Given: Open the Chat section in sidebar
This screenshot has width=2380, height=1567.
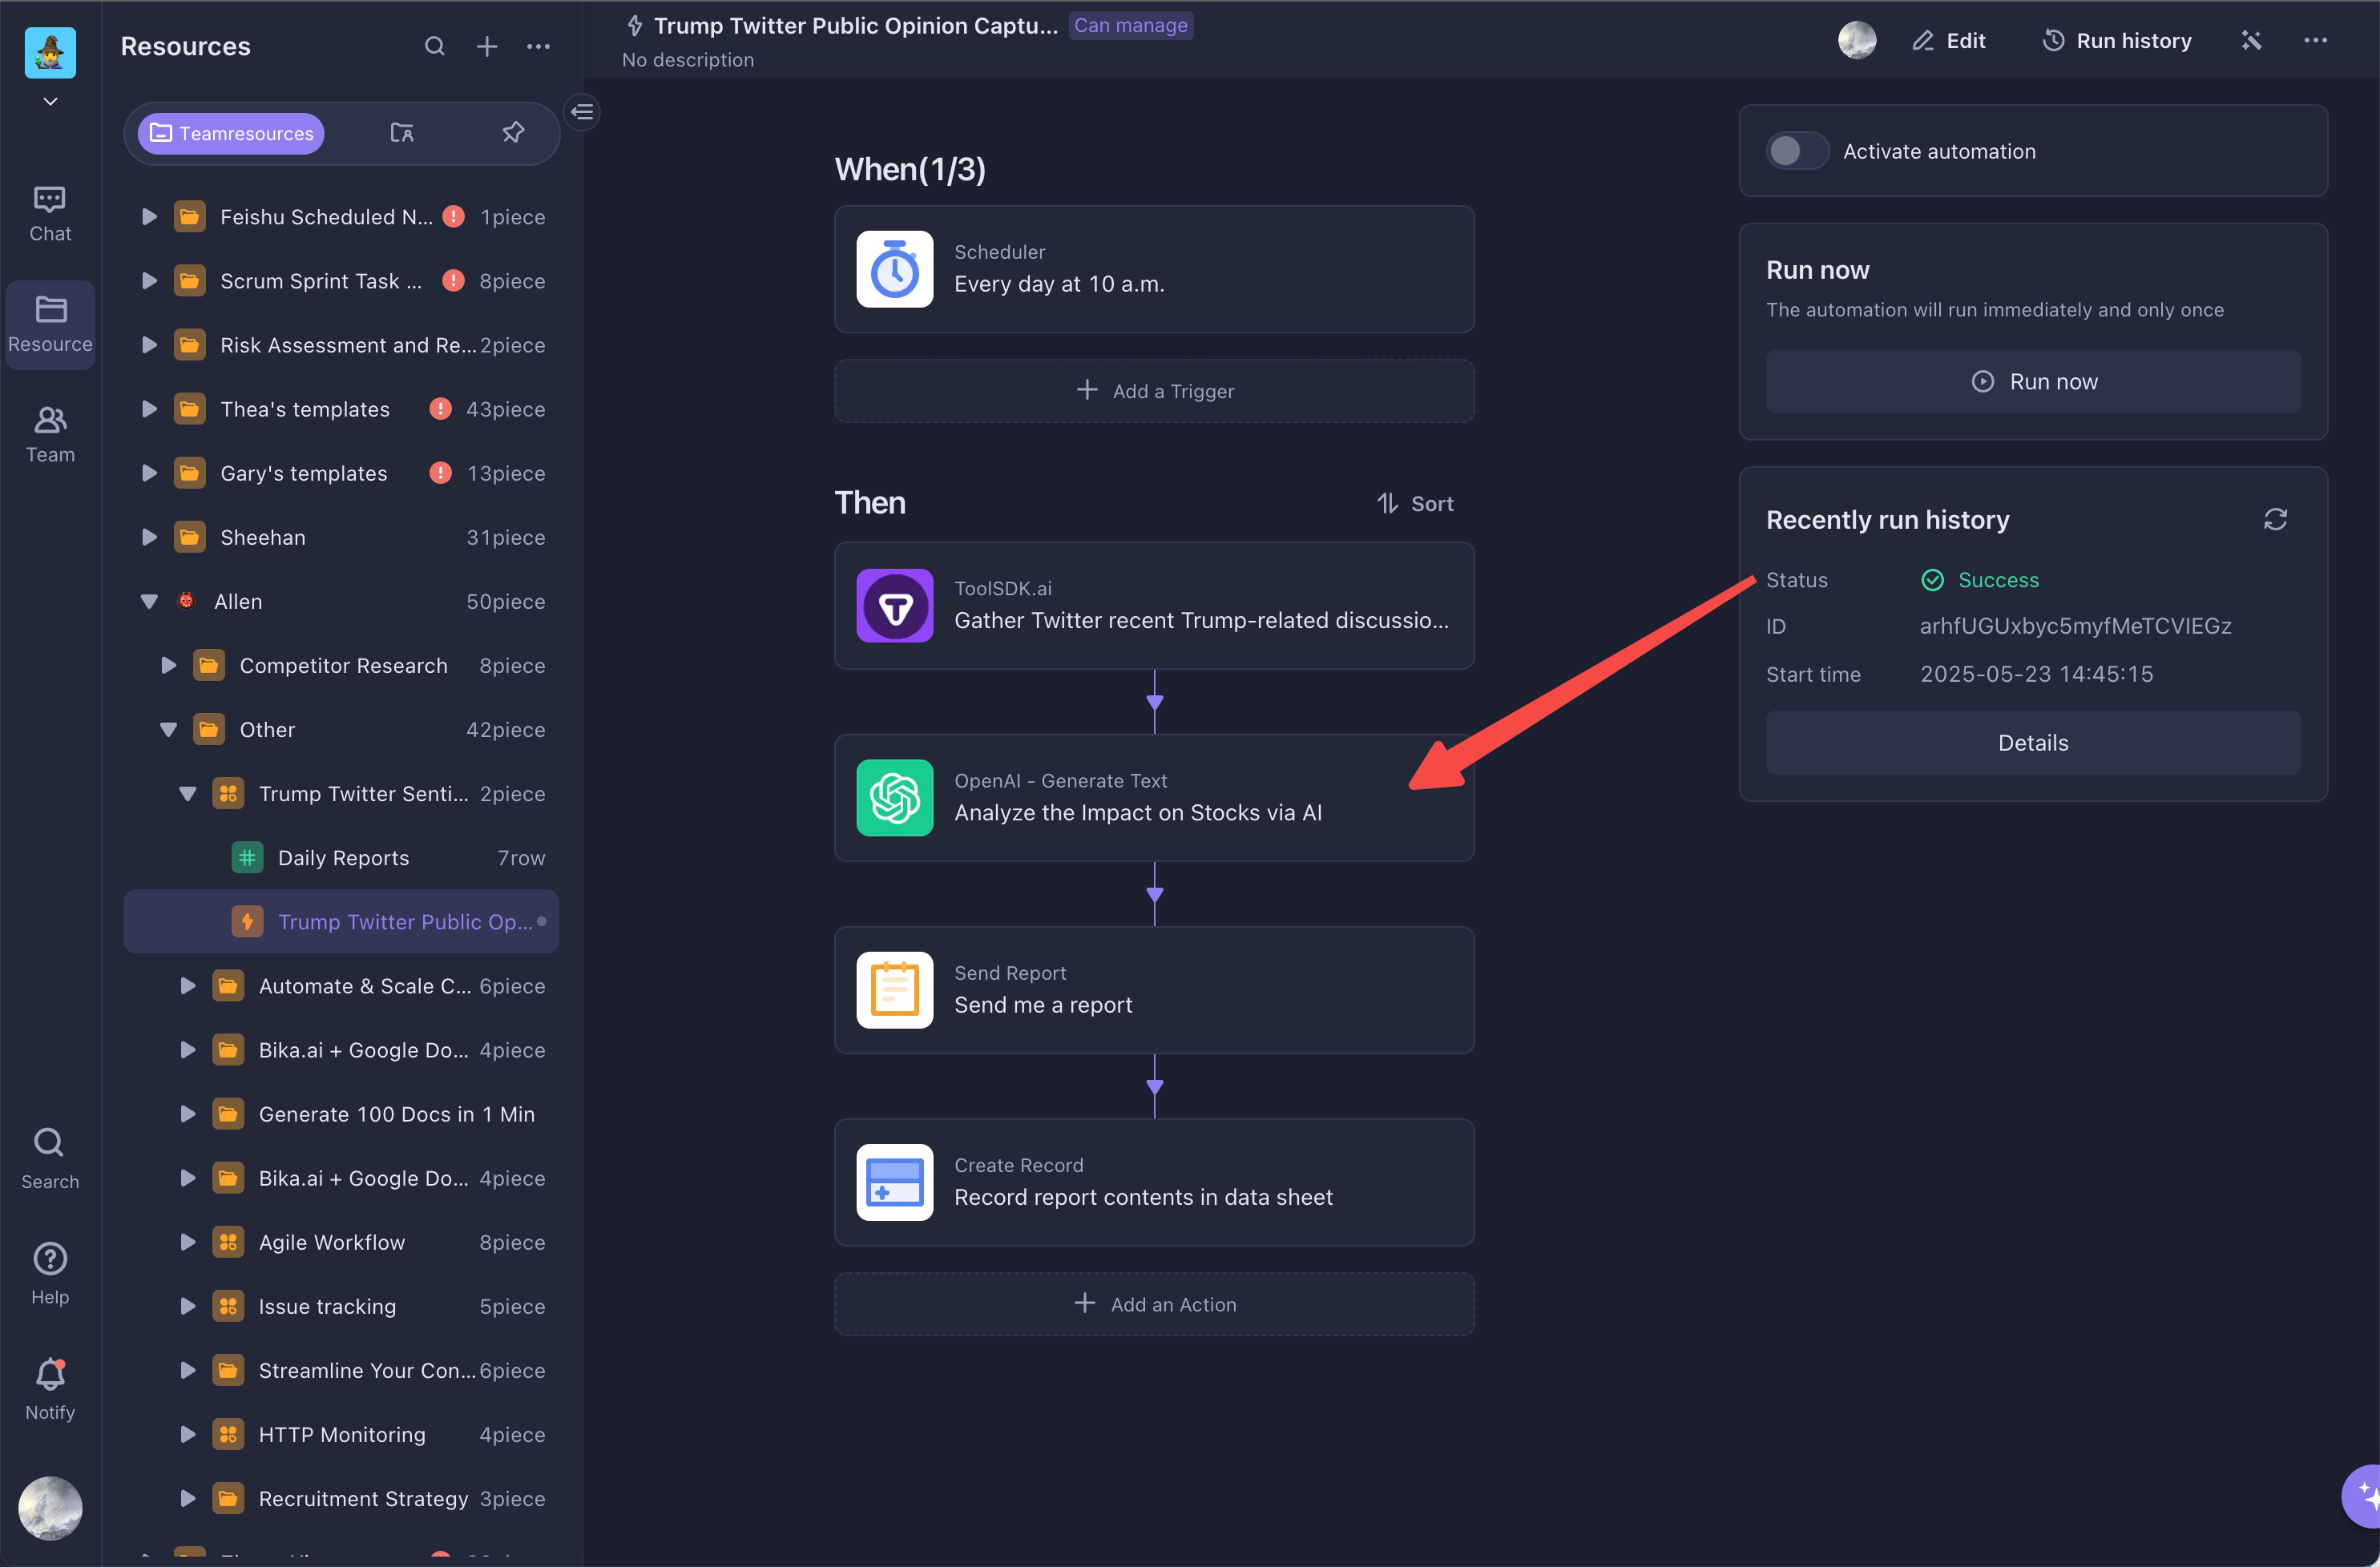Looking at the screenshot, I should [x=50, y=214].
